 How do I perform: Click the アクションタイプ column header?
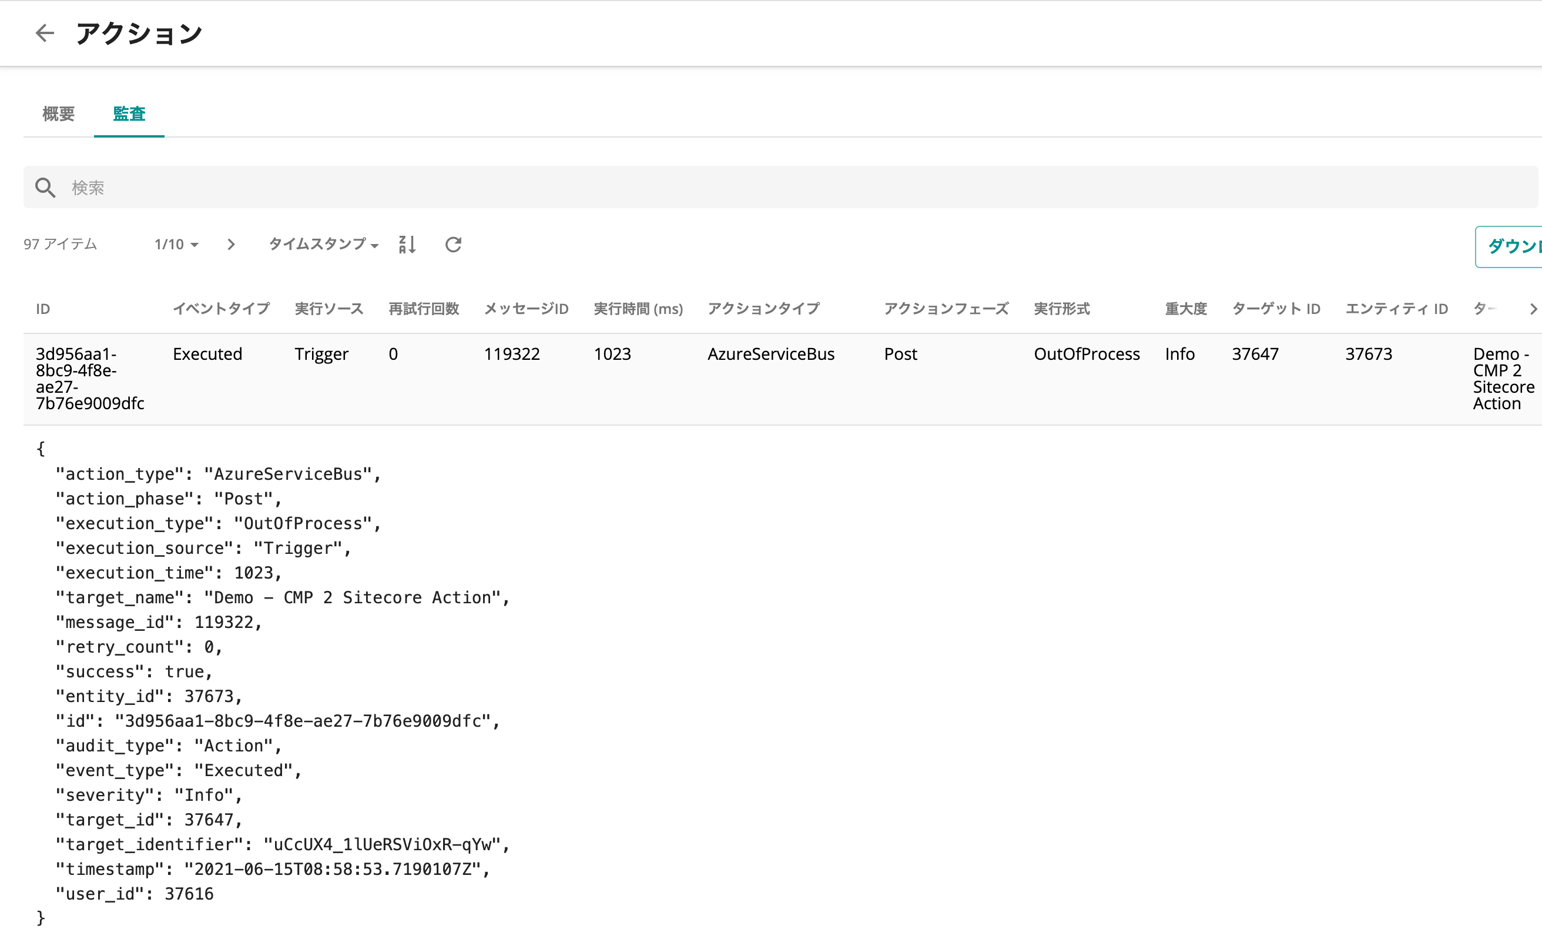[763, 309]
